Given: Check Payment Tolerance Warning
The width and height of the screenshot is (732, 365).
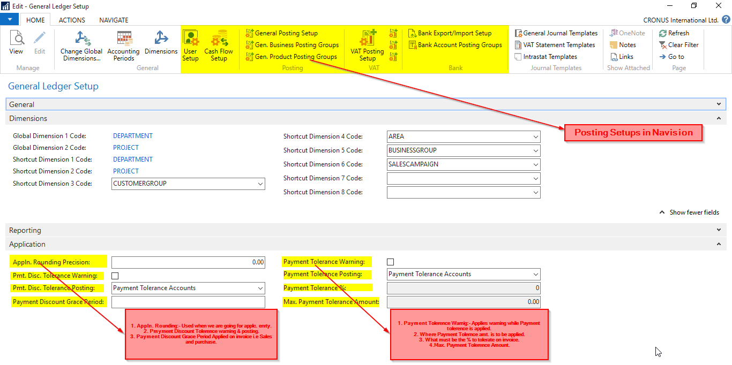Looking at the screenshot, I should 390,262.
